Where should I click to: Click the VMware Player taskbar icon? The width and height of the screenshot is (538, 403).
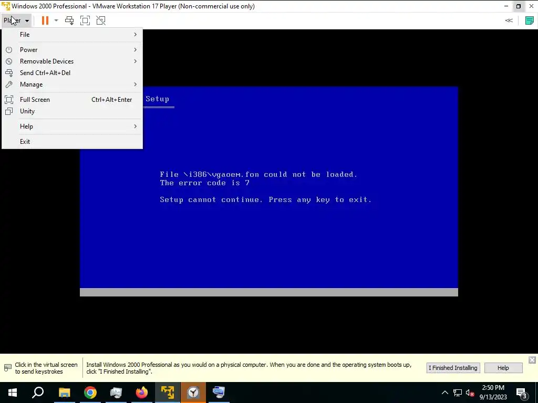click(168, 393)
